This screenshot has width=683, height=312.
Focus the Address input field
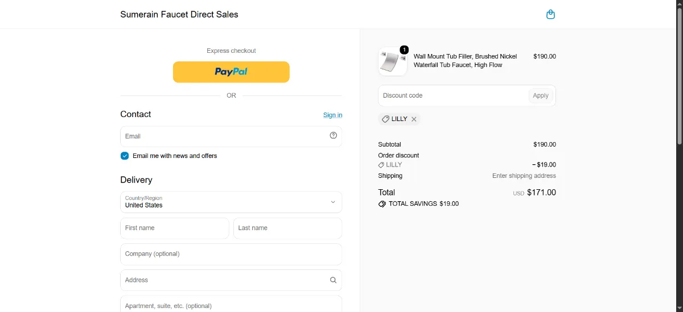click(231, 280)
